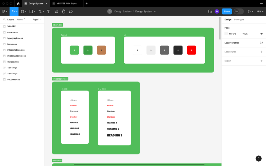
Task: Add a new Local style
Action: 261,52
